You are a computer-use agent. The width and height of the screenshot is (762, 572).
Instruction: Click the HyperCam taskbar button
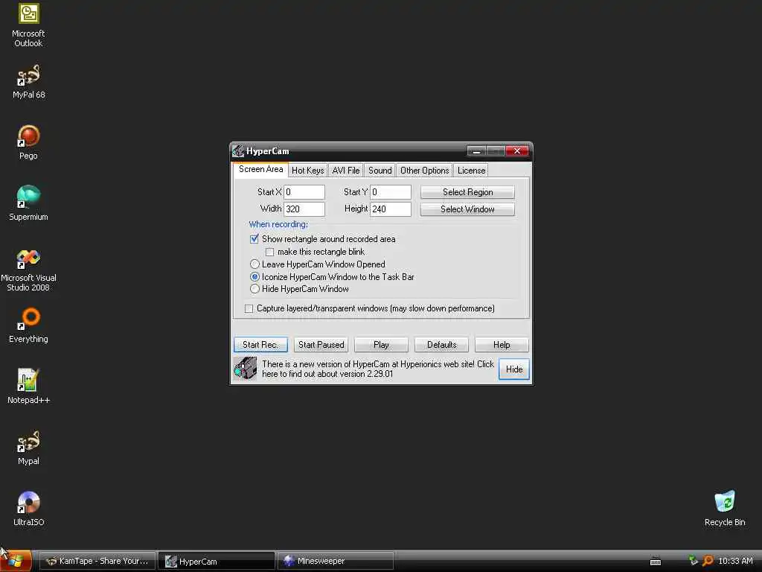click(217, 561)
